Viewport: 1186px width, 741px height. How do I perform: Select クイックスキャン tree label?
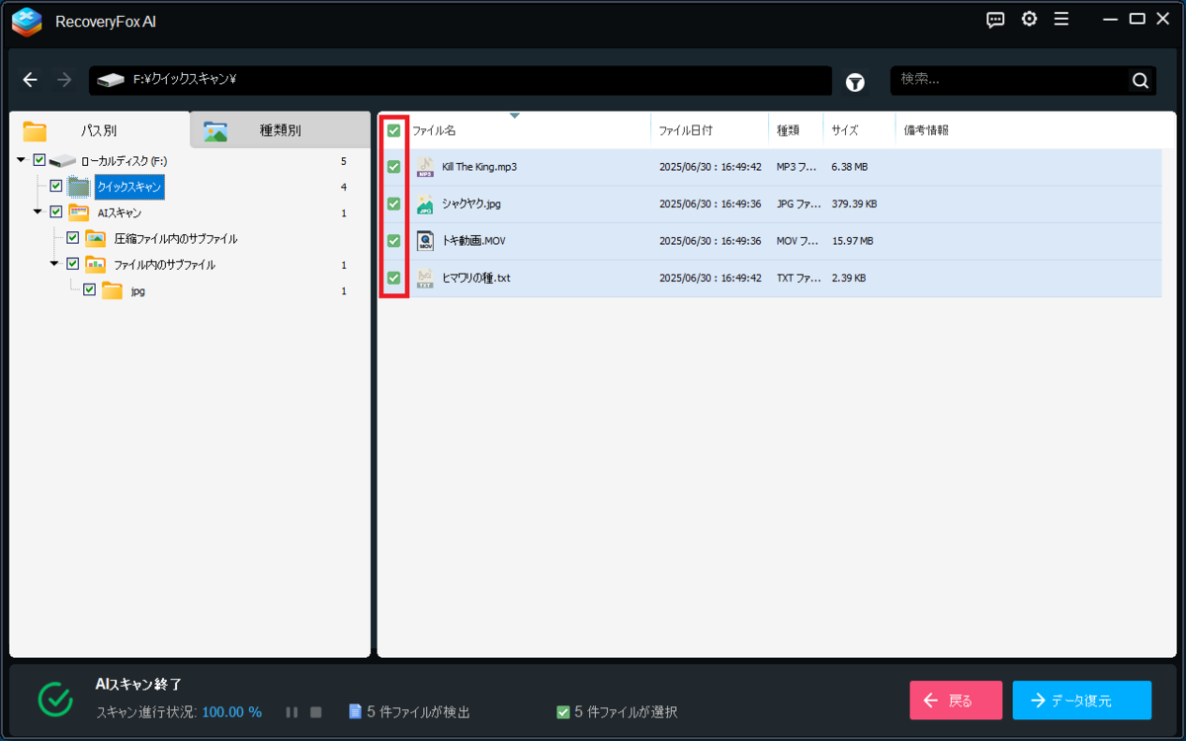[x=129, y=186]
